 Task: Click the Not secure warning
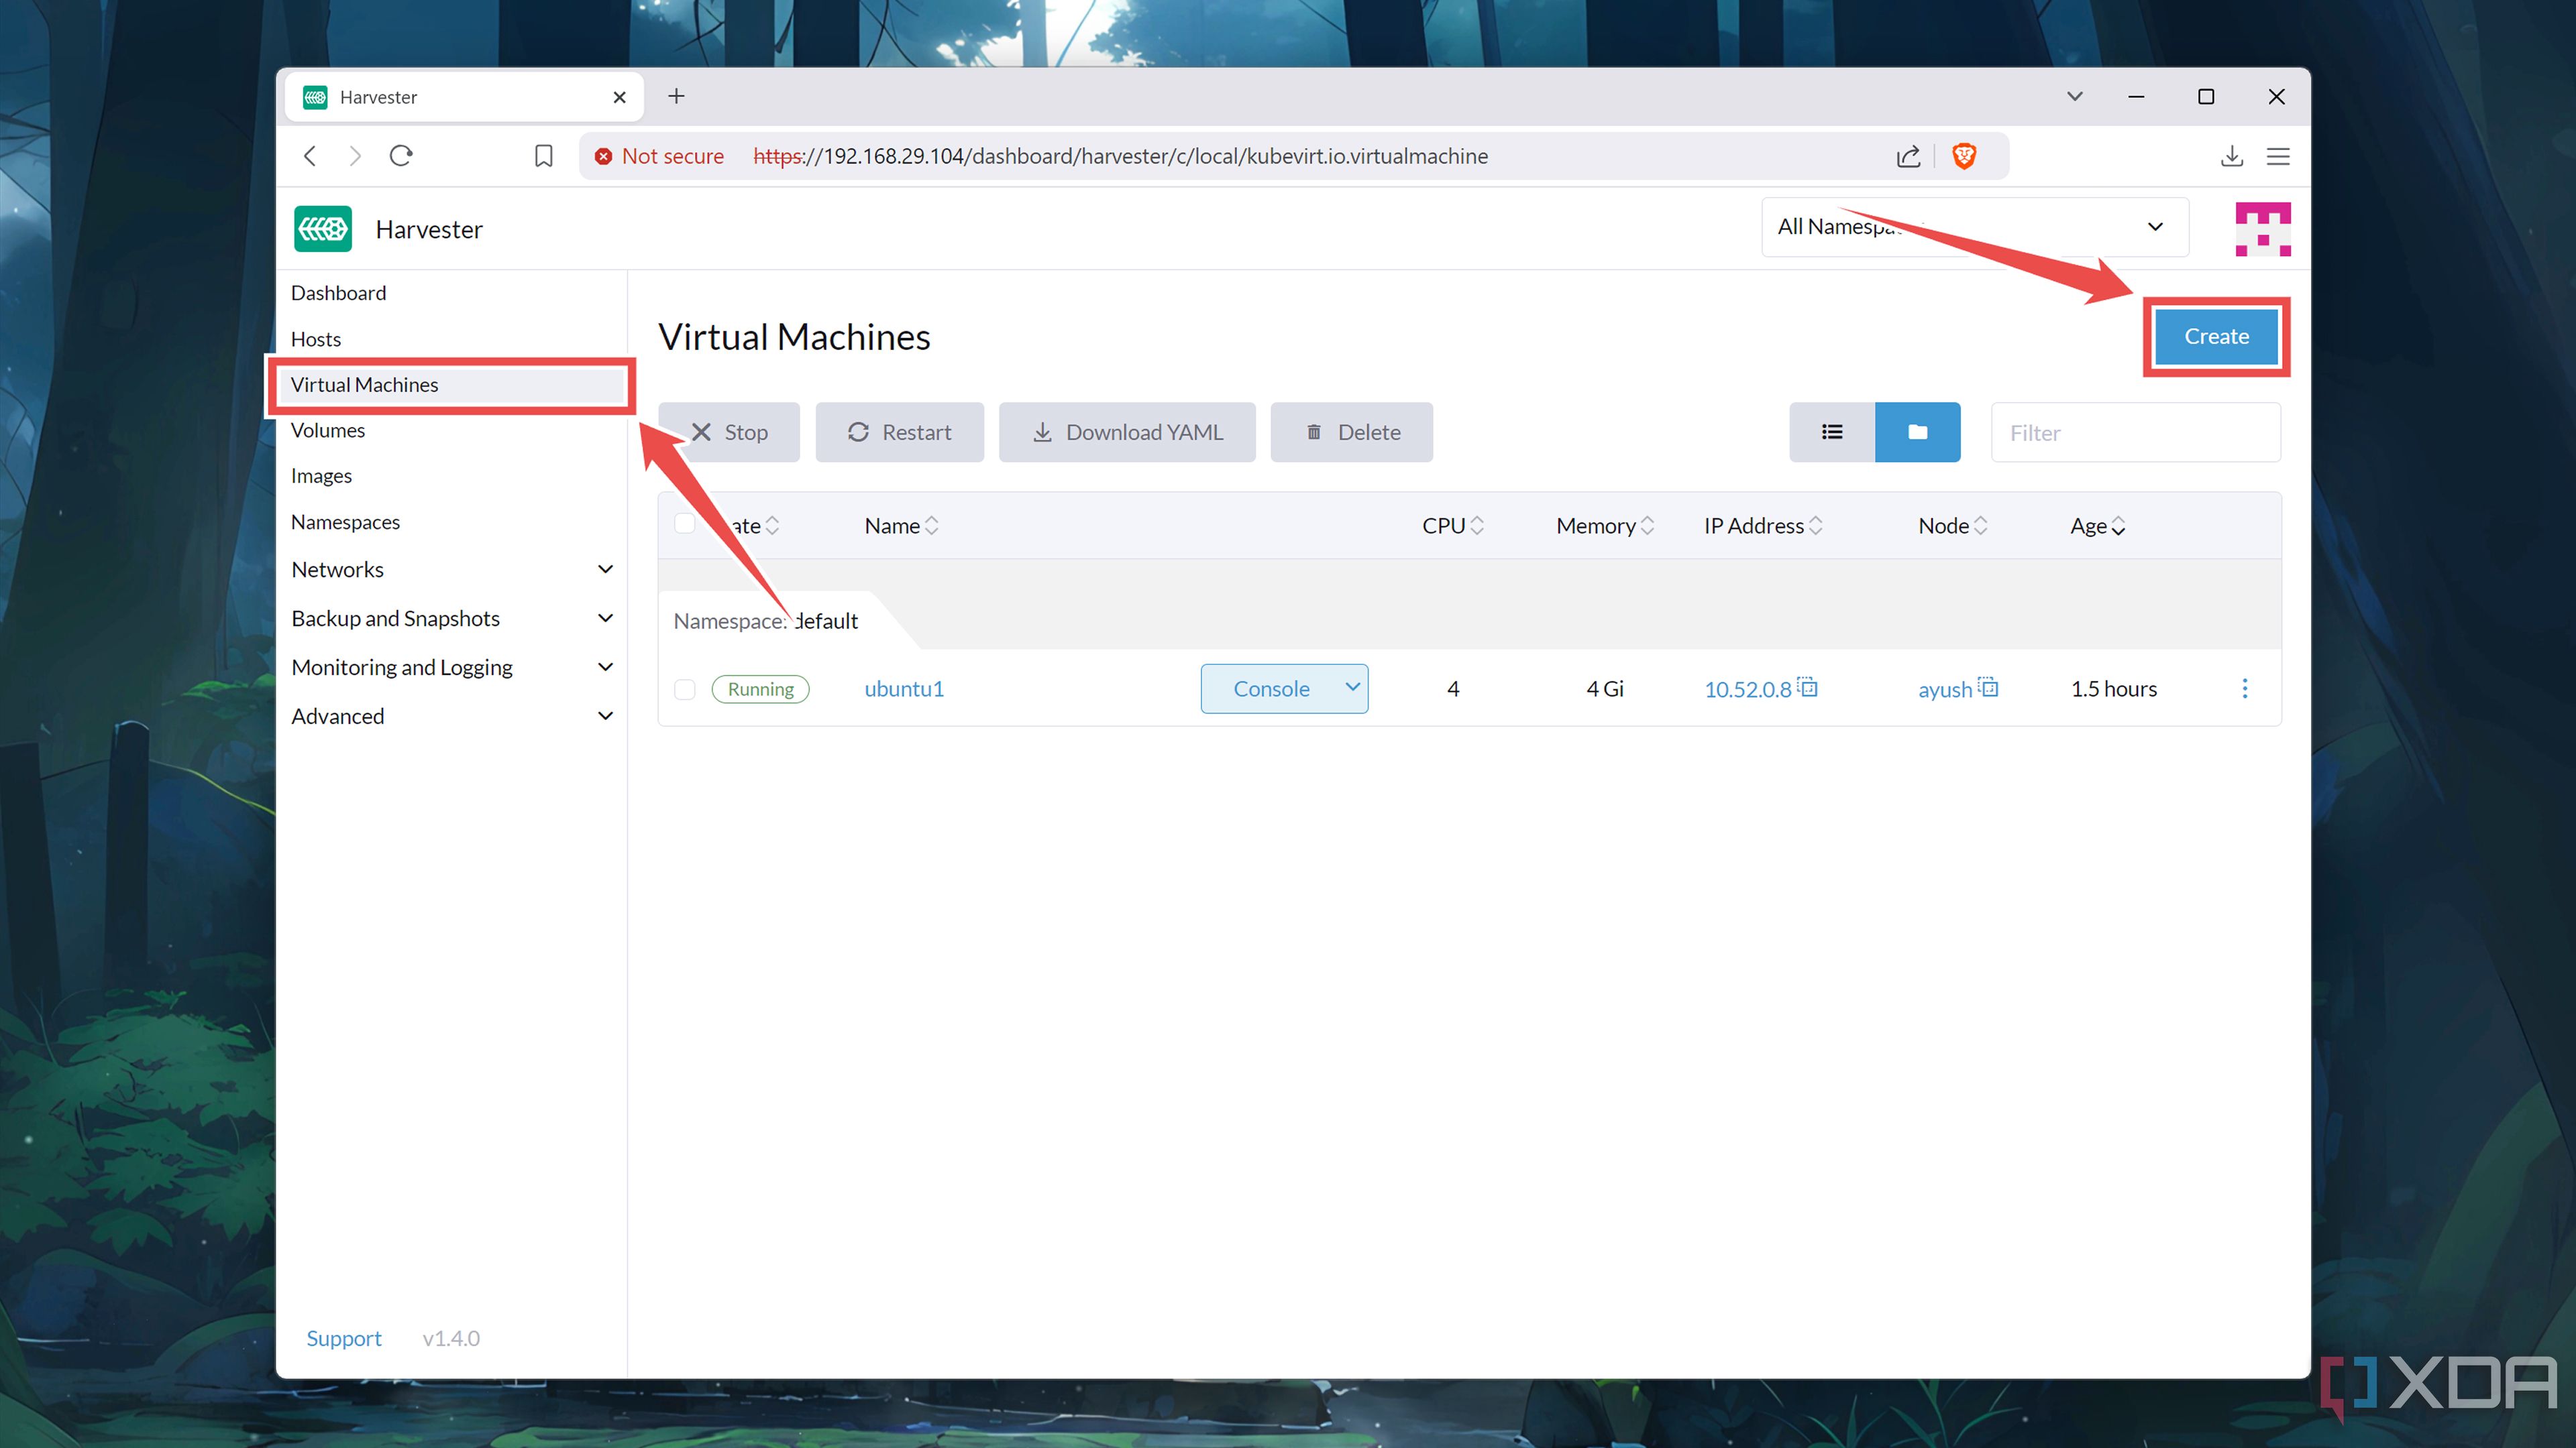pos(659,156)
